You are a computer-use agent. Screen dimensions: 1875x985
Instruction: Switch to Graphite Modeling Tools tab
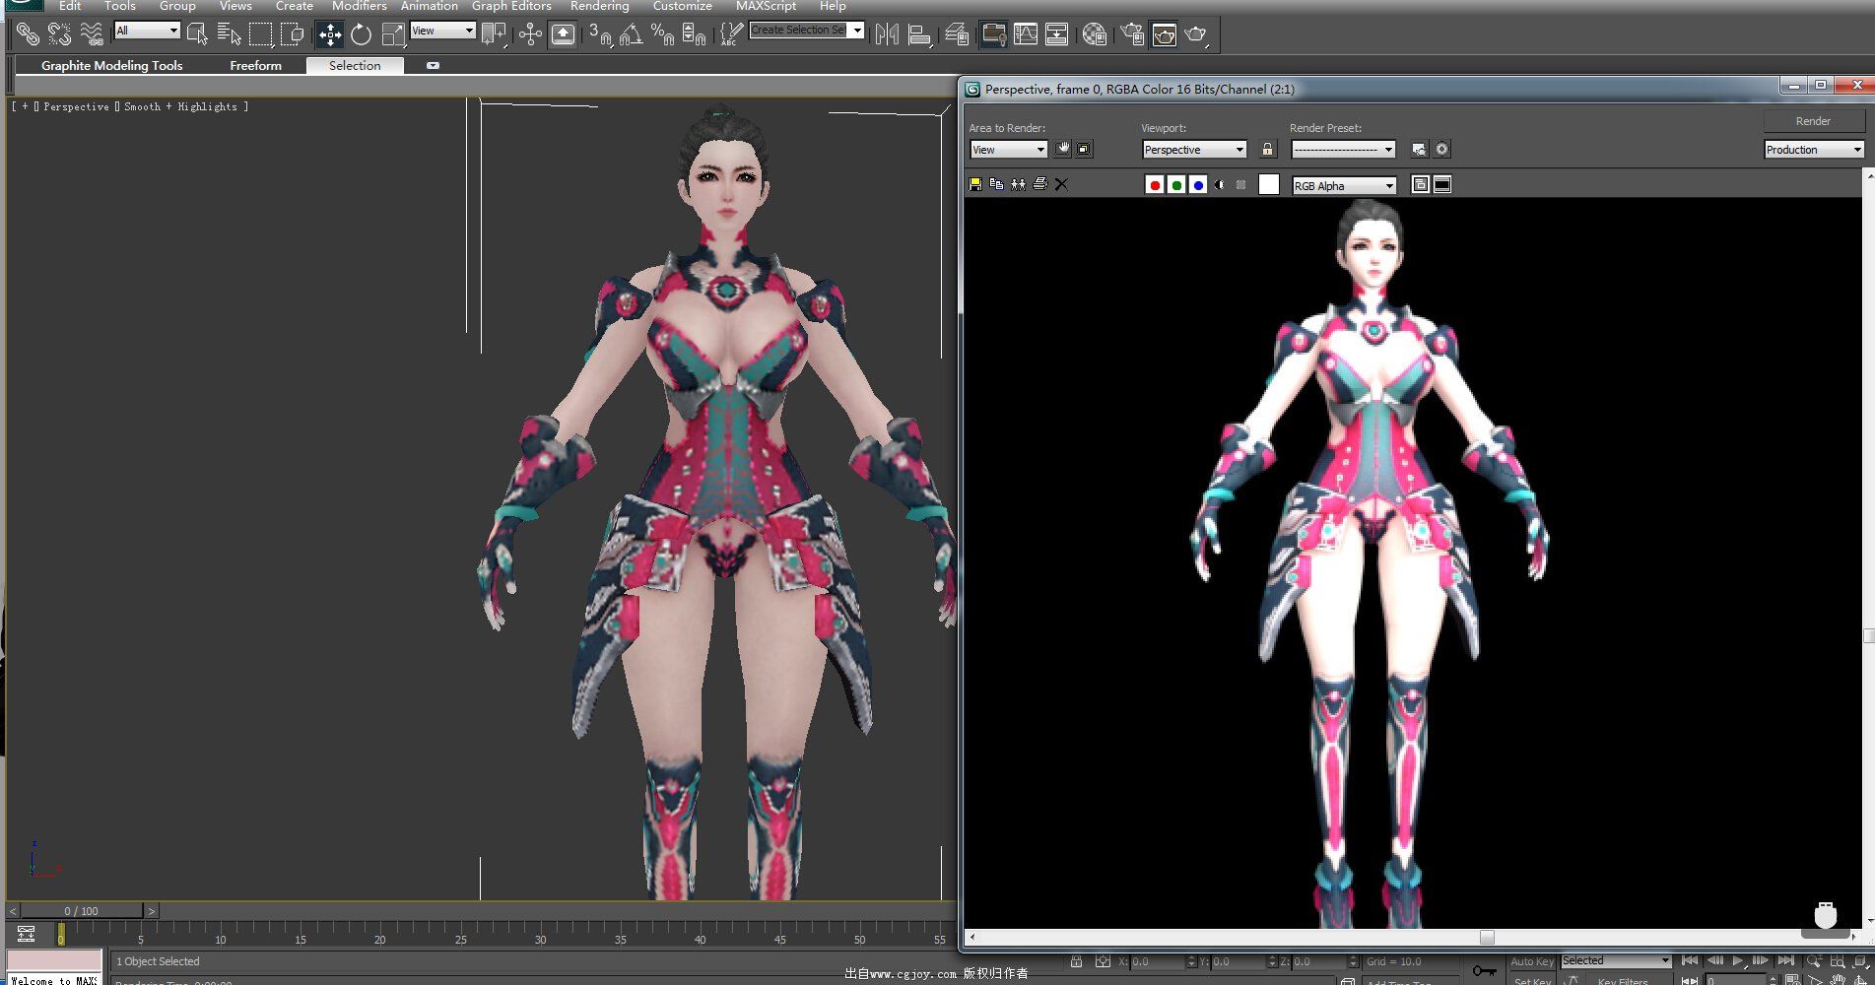click(x=111, y=65)
